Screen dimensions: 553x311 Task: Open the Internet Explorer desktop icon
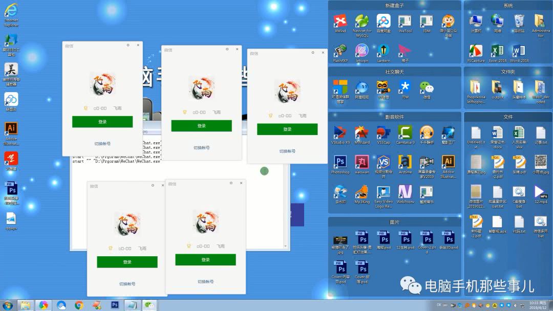click(11, 10)
